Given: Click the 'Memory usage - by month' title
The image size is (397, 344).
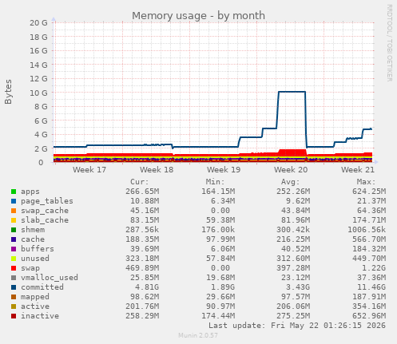Looking at the screenshot, I should pos(198,16).
